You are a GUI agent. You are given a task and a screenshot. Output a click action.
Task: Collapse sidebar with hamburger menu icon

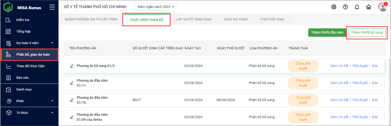52,7
